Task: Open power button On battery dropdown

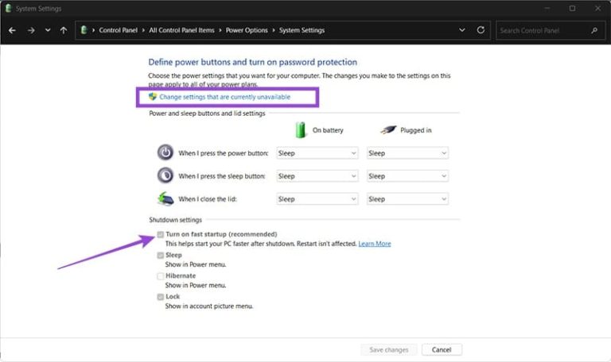Action: coord(317,153)
